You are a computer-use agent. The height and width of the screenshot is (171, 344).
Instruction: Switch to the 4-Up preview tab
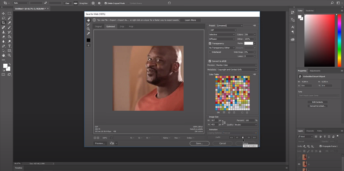coord(131,27)
